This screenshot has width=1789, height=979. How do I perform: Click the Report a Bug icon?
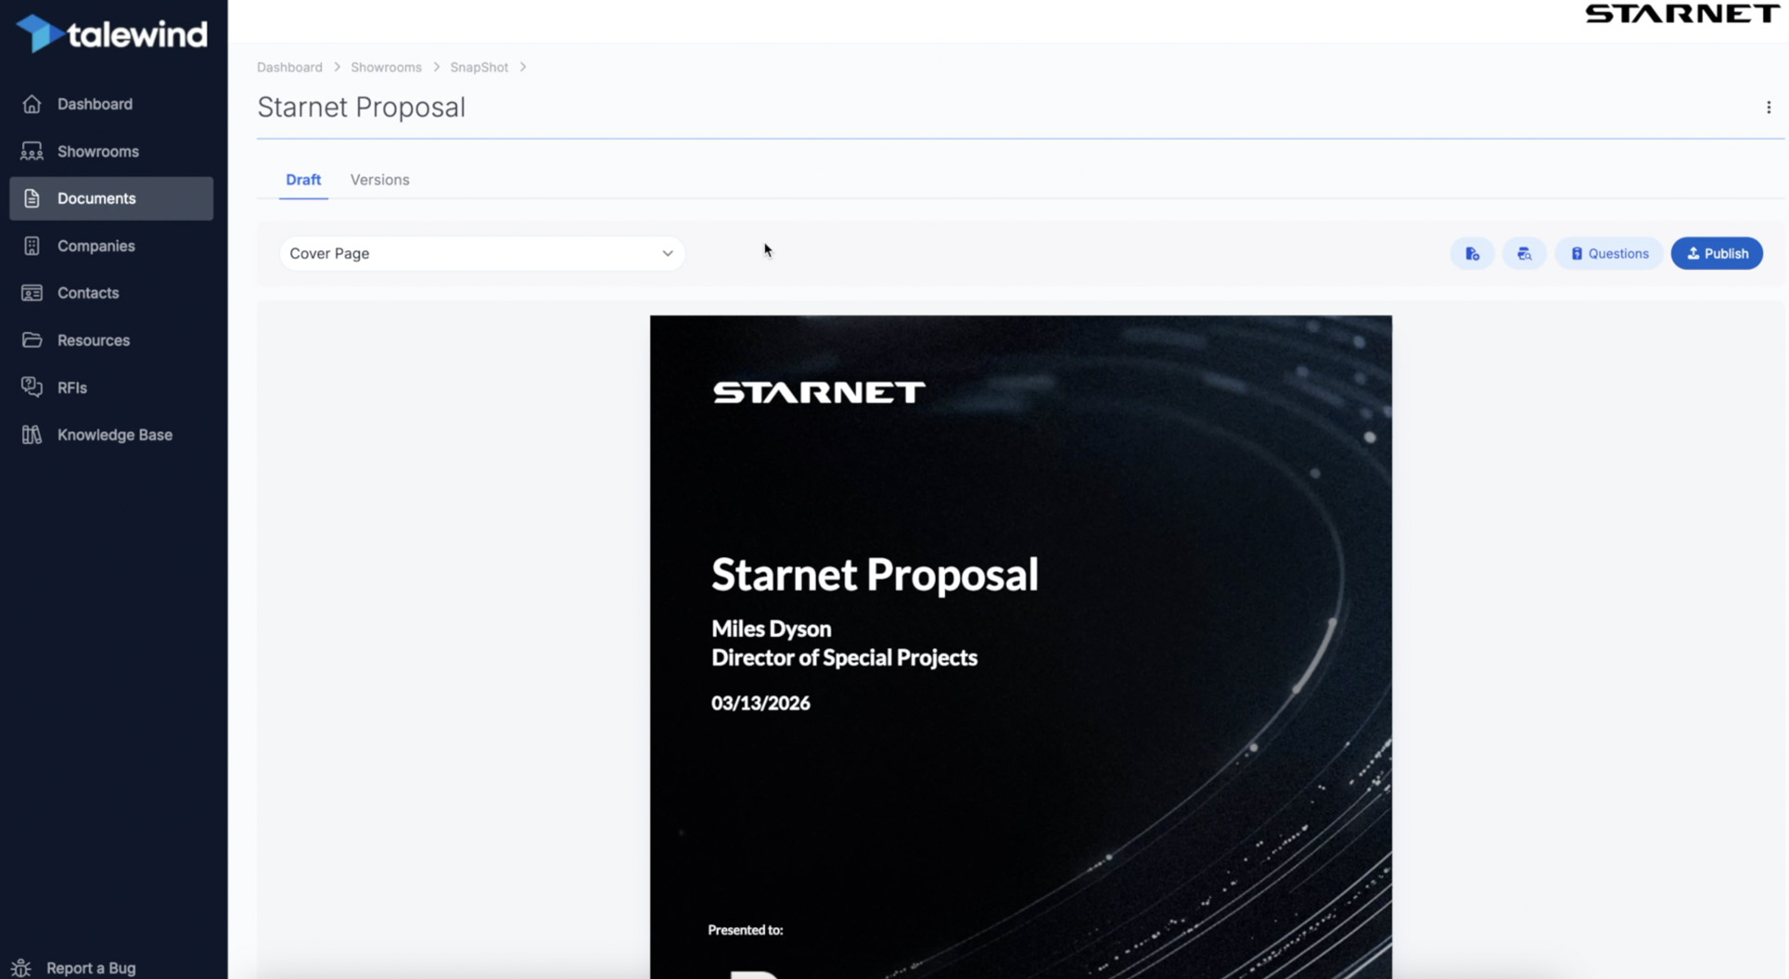[21, 968]
